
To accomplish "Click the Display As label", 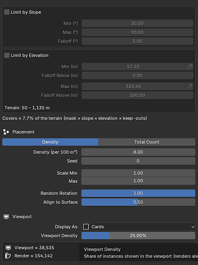I will click(x=66, y=227).
